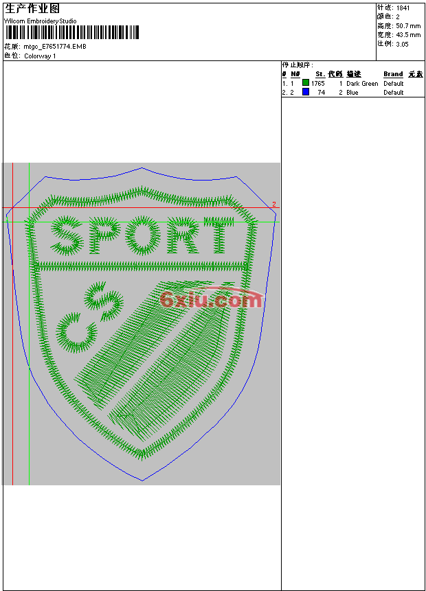Click the barcode under Wilcom EmbroideryStudio
Screen dimensions: 426x591
(x=71, y=33)
